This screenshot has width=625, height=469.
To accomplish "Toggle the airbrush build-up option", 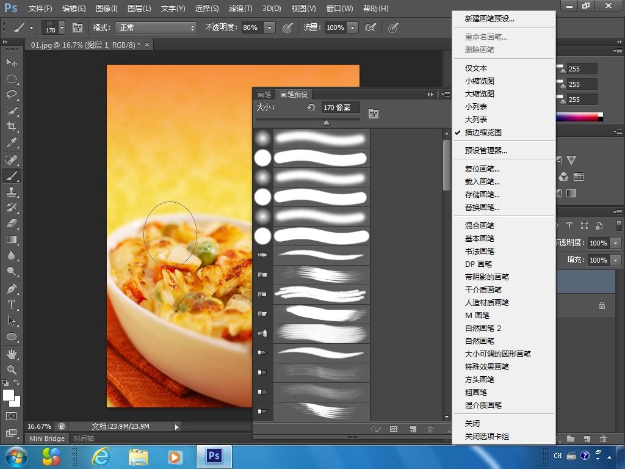I will (370, 27).
